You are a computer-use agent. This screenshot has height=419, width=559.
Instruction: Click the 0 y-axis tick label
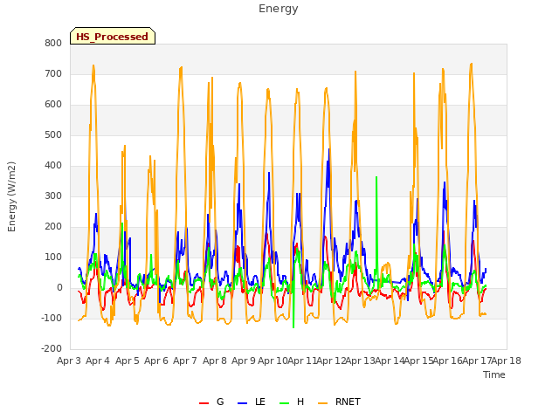click(x=59, y=288)
